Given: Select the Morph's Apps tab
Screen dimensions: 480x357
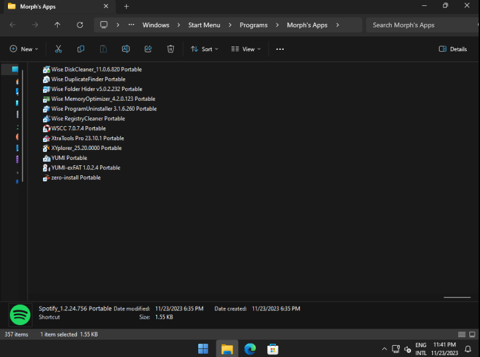Looking at the screenshot, I should (x=58, y=7).
